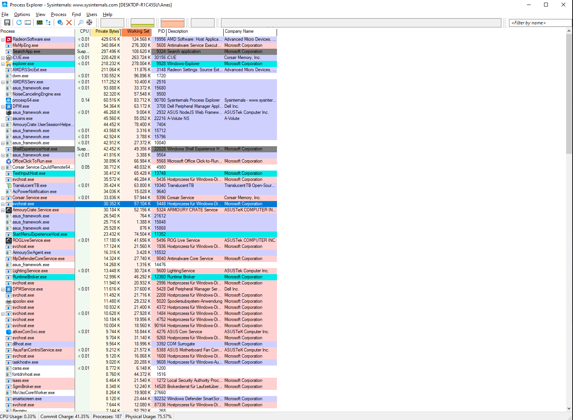Screen dimensions: 573x420
Task: Collapse the ArmouryCrate.UserSessionHelper tree node
Action: click(3, 125)
